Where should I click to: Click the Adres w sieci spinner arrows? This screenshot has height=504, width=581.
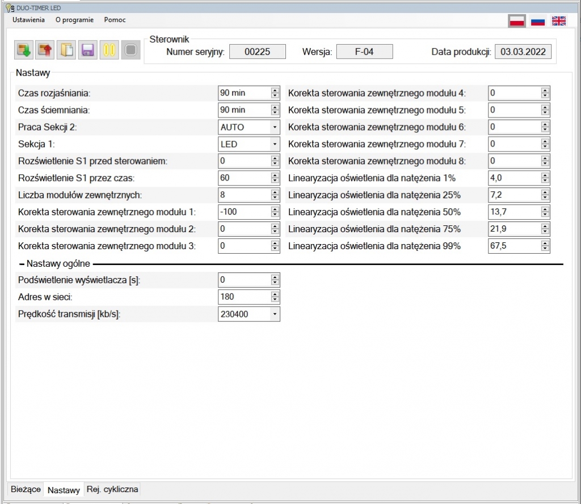pyautogui.click(x=275, y=297)
